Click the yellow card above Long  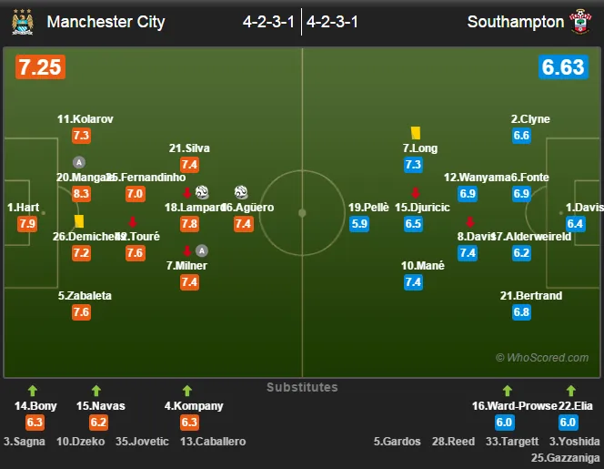[416, 133]
